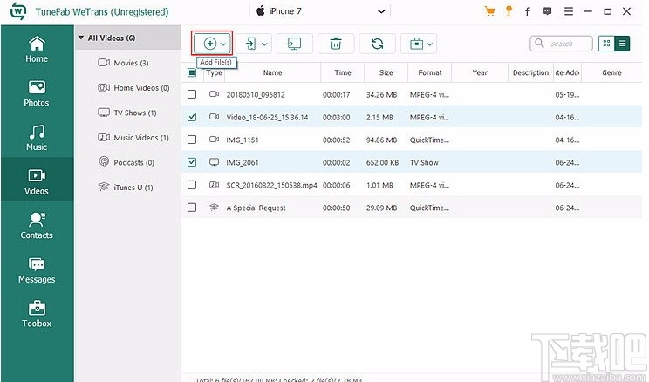Image resolution: width=649 pixels, height=382 pixels.
Task: Open the hamburger menu icon
Action: point(569,11)
